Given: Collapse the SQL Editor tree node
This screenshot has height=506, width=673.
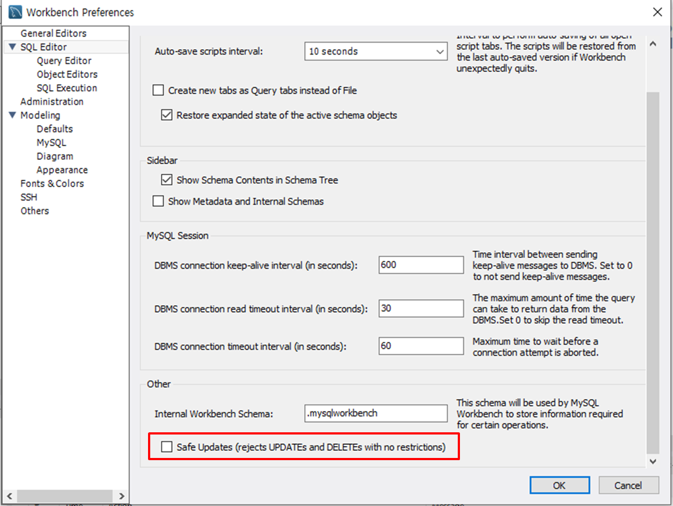Looking at the screenshot, I should point(13,47).
